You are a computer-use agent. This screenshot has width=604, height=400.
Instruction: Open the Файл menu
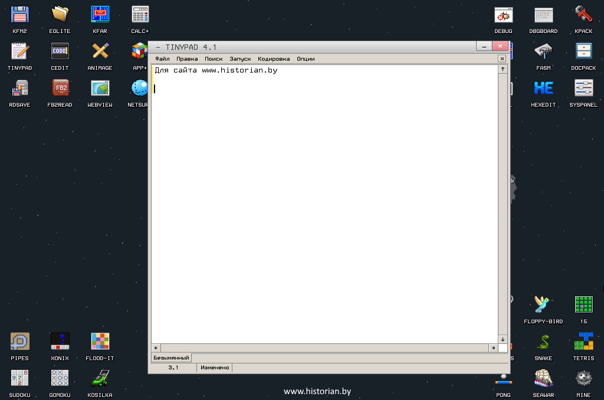coord(162,59)
